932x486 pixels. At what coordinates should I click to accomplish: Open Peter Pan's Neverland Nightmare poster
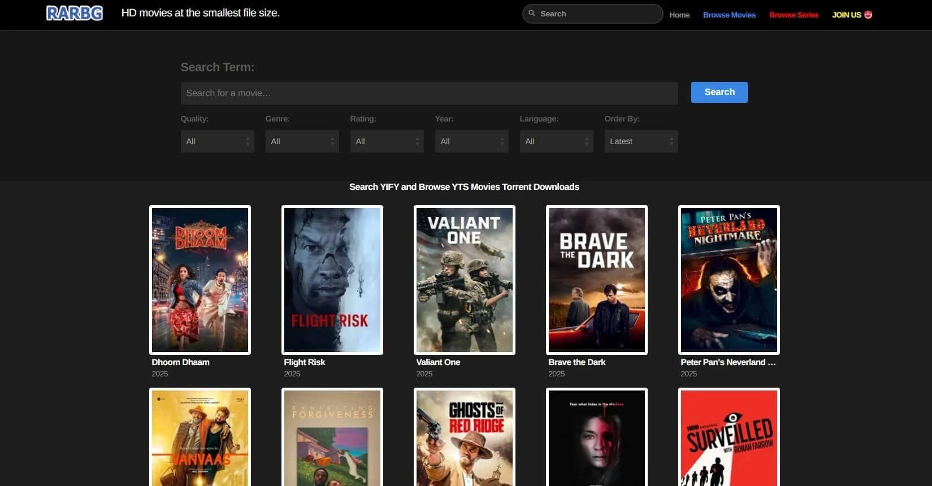(729, 280)
